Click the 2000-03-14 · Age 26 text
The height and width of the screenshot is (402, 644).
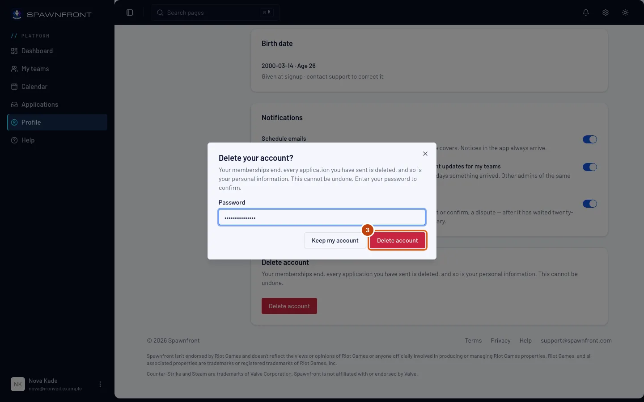tap(288, 66)
